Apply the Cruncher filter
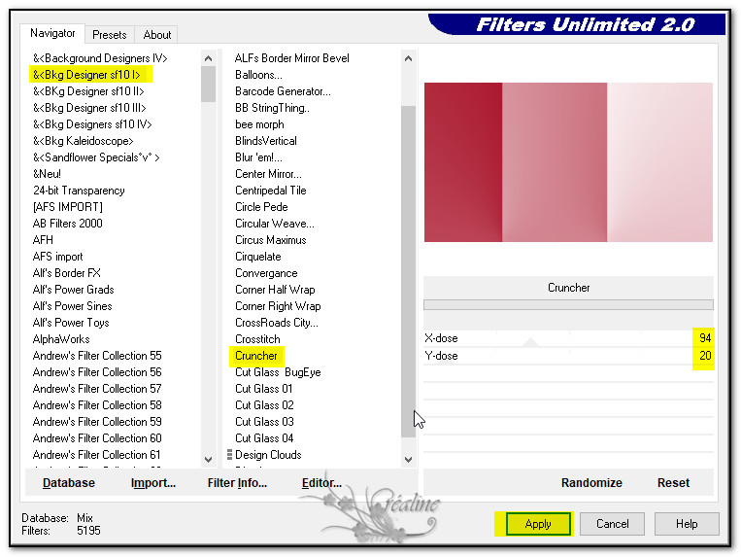This screenshot has width=741, height=557. (x=538, y=524)
